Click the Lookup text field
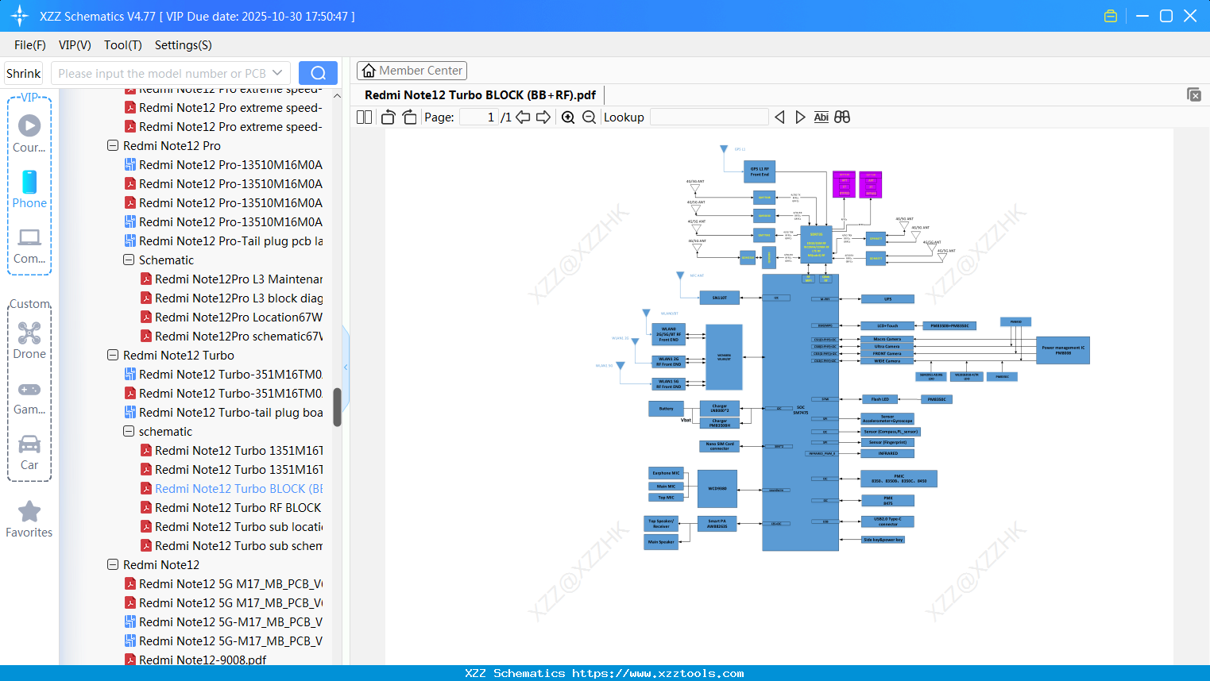The width and height of the screenshot is (1210, 681). click(x=709, y=117)
